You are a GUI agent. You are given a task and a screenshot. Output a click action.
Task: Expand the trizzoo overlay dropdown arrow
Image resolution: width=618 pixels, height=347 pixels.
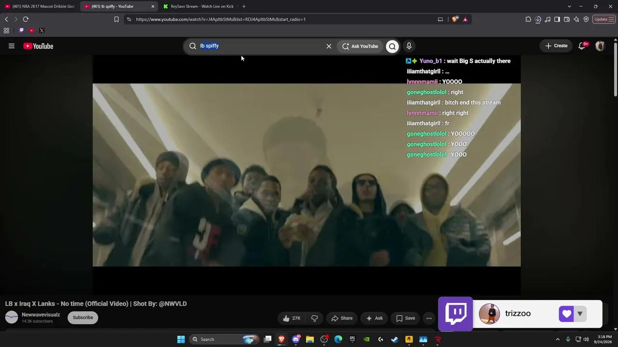pos(580,314)
